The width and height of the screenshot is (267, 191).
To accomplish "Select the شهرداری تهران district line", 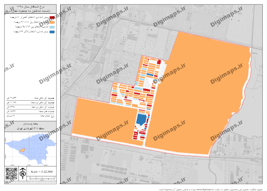I will [31, 128].
